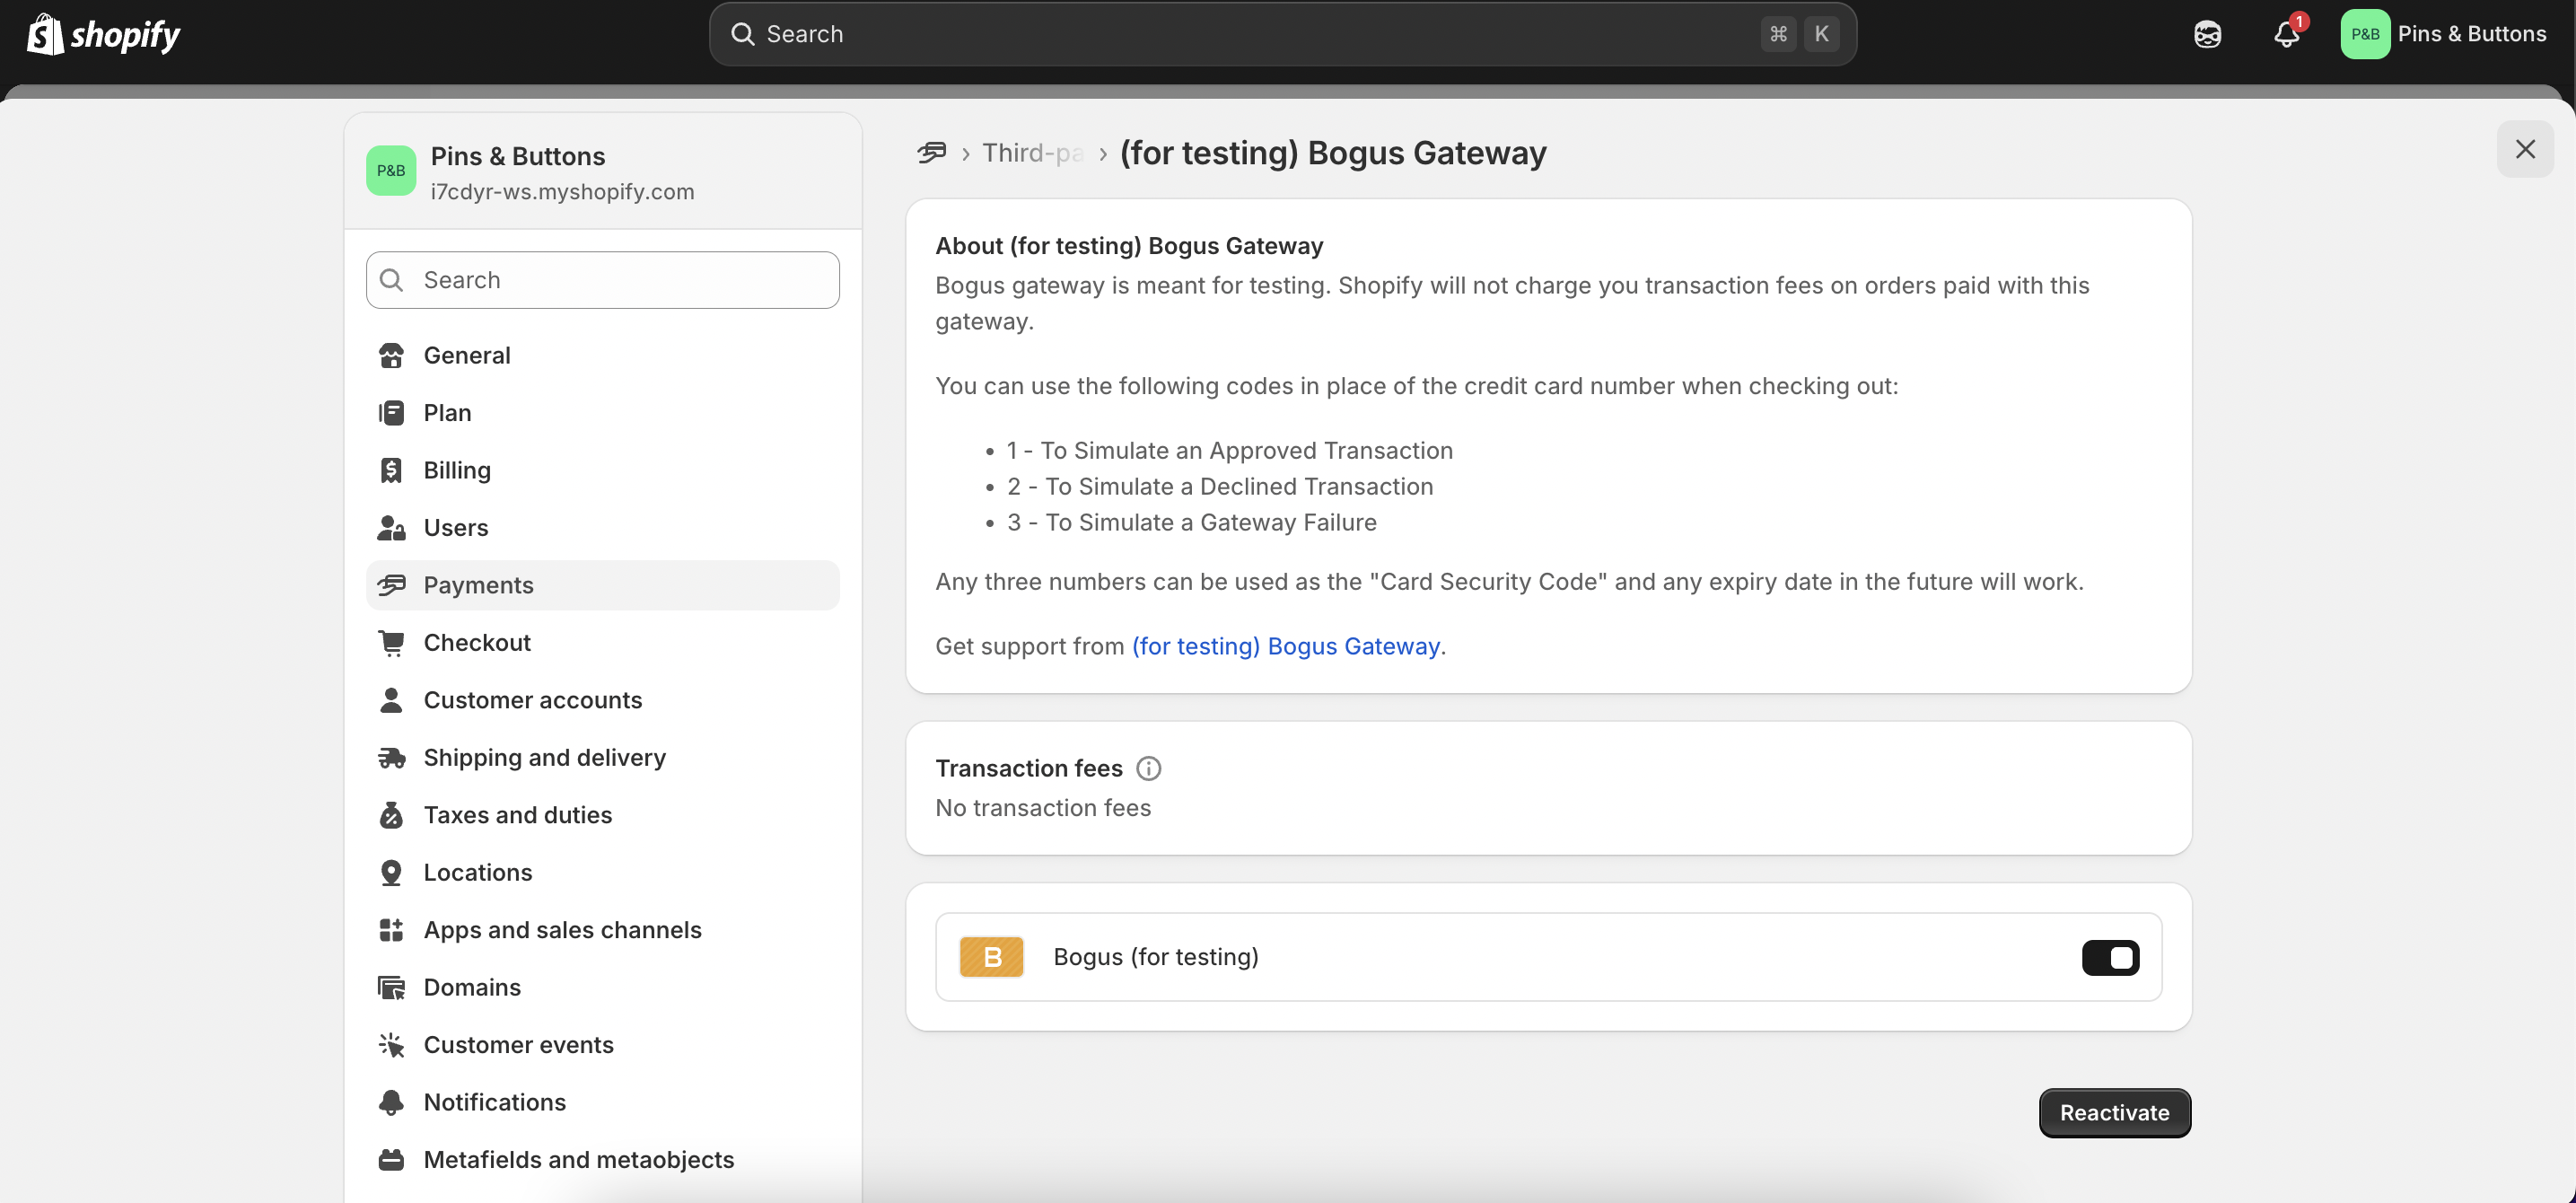The image size is (2576, 1203).
Task: Open Checkout settings section
Action: tap(477, 643)
